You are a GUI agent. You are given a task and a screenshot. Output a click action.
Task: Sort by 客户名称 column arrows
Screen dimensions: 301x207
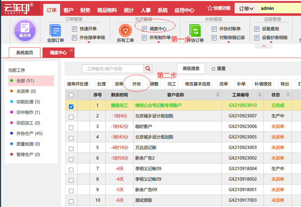point(217,95)
